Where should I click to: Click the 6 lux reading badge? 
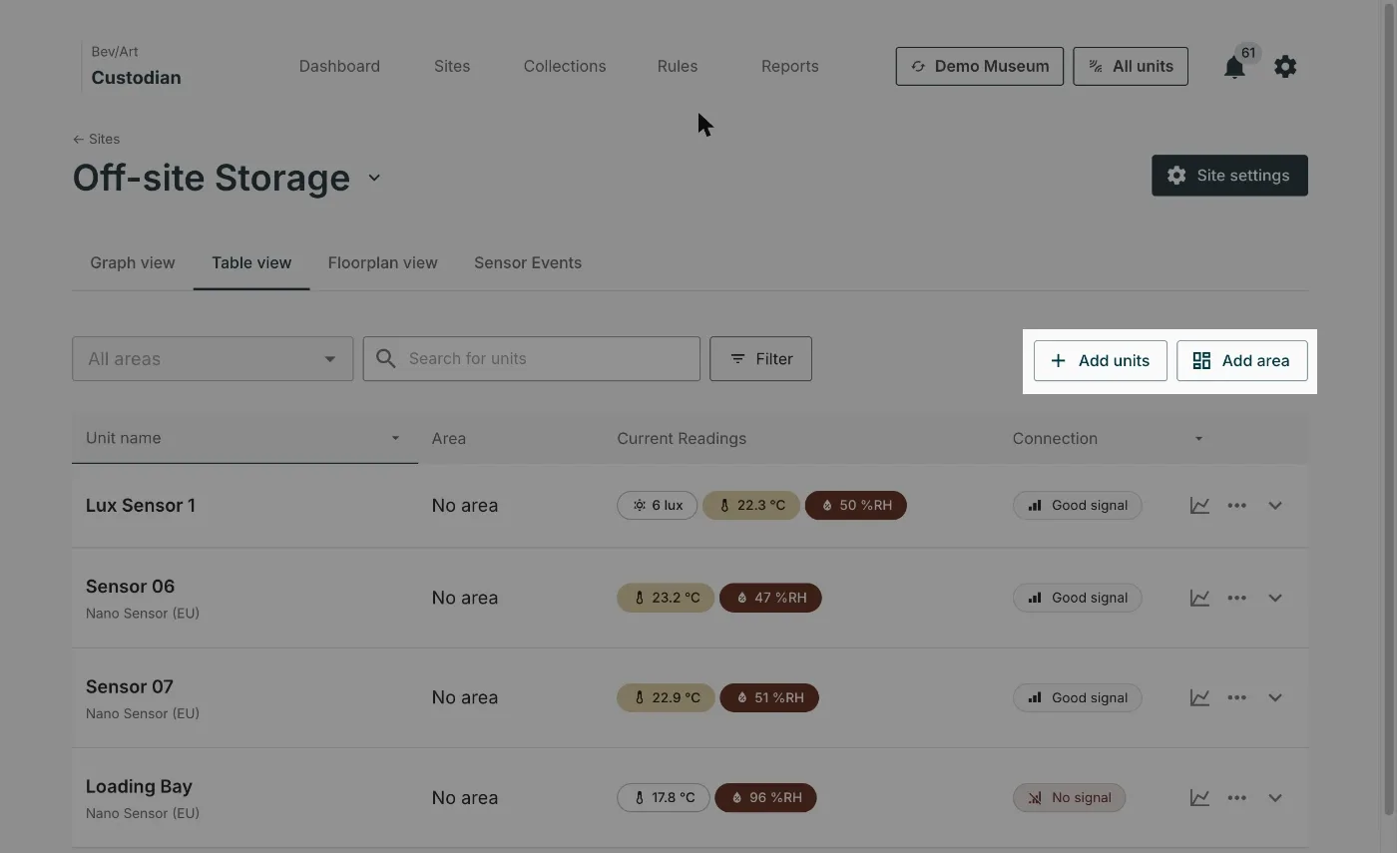pyautogui.click(x=657, y=506)
